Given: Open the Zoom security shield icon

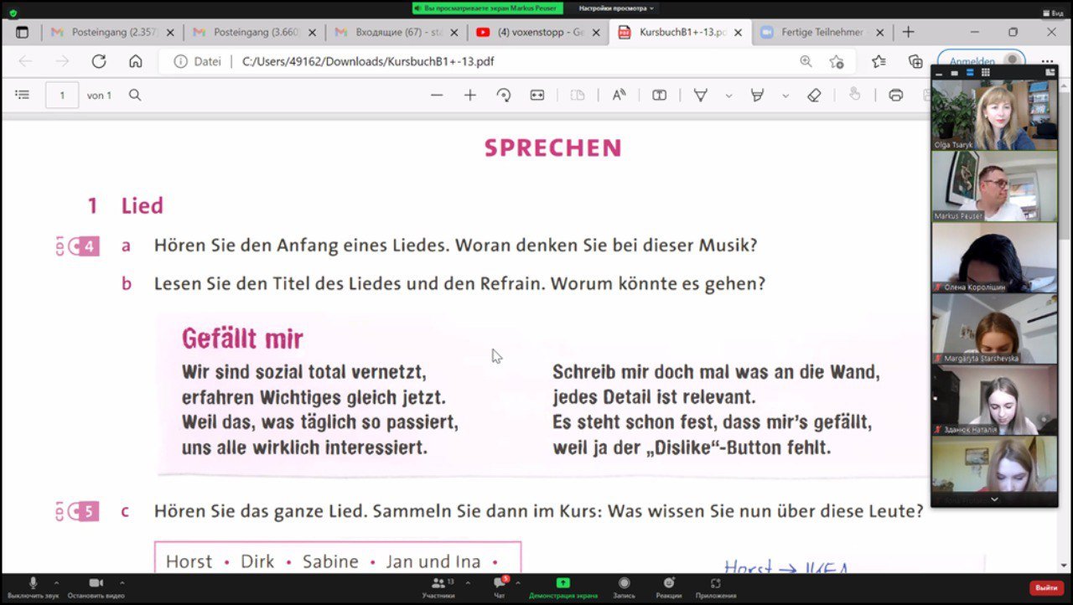Looking at the screenshot, I should pos(13,13).
